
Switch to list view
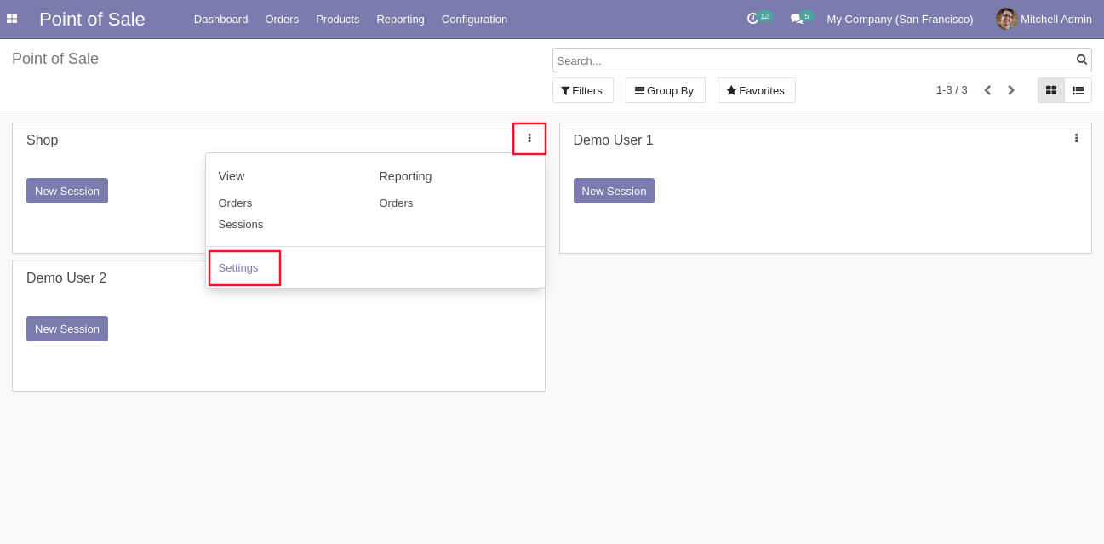click(x=1078, y=90)
